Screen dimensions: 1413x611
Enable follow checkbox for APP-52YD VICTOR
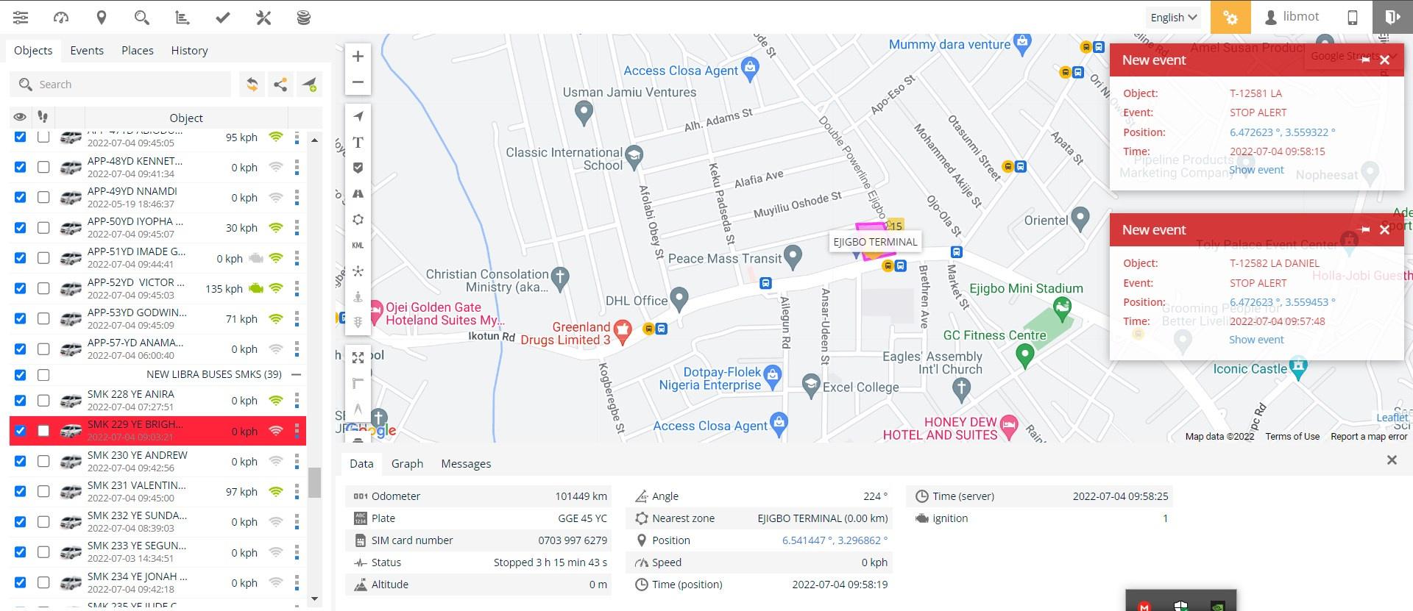[x=43, y=288]
